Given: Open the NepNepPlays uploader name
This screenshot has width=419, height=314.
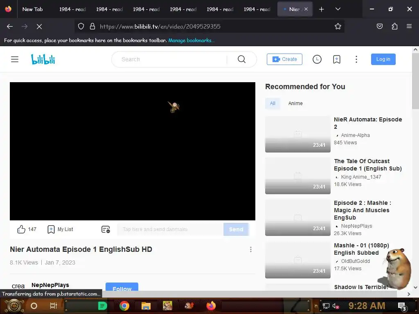Looking at the screenshot, I should pyautogui.click(x=50, y=285).
